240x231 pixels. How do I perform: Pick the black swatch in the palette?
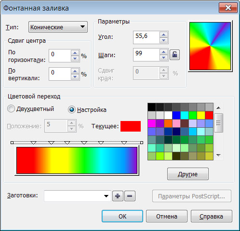152,107
